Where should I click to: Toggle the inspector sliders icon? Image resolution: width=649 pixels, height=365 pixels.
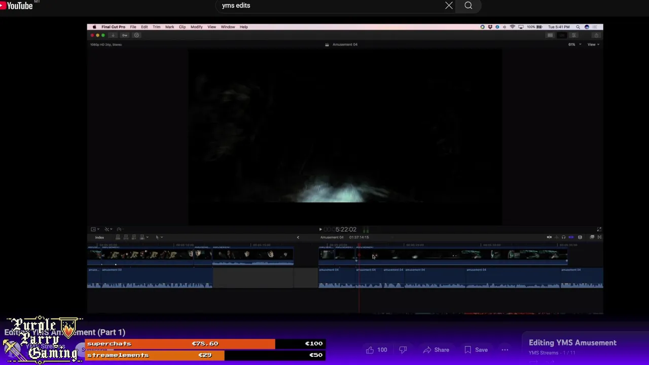573,35
